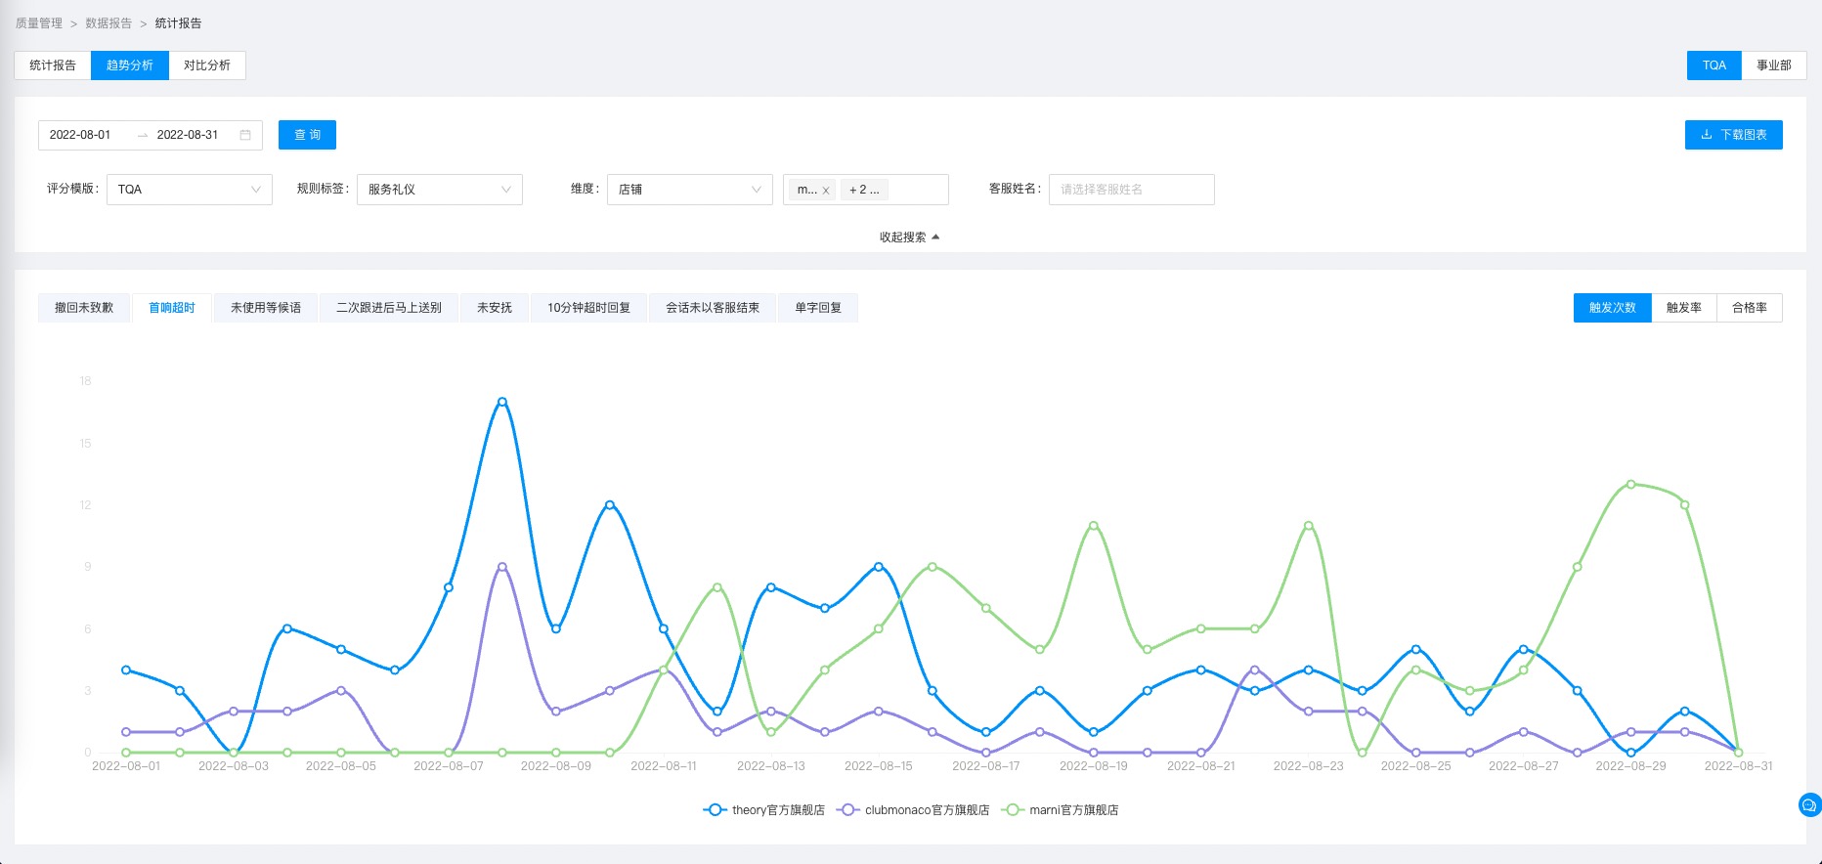Screen dimensions: 1822x864
Task: Open the 维度 店铺 dropdown
Action: tap(690, 190)
